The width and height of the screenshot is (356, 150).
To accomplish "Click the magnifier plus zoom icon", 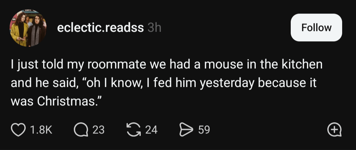I will [x=335, y=130].
